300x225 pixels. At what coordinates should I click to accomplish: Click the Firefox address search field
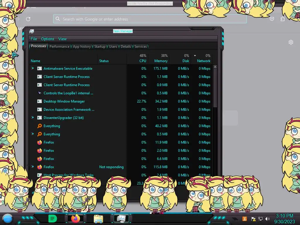coord(150,19)
